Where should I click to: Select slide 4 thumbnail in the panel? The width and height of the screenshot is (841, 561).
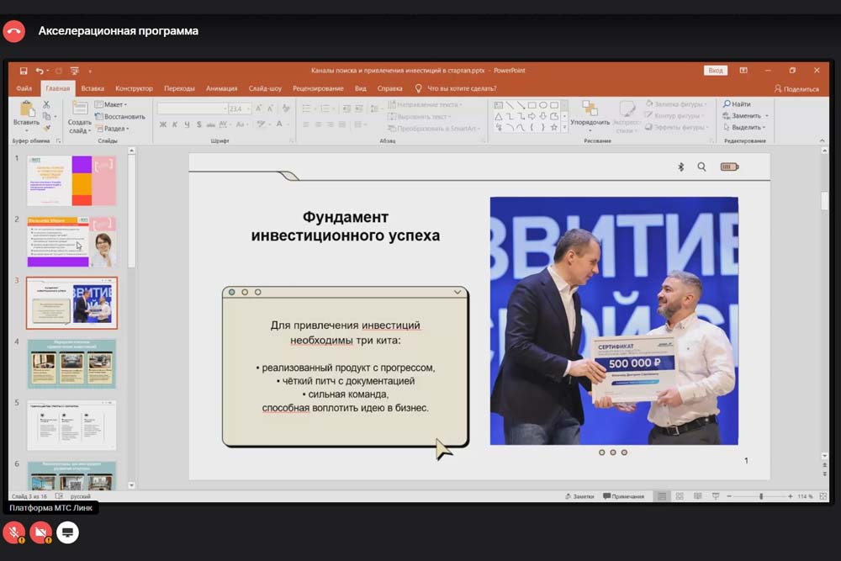[71, 363]
